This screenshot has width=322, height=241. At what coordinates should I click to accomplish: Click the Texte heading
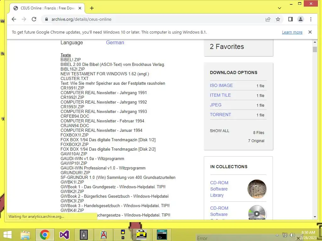tap(66, 55)
